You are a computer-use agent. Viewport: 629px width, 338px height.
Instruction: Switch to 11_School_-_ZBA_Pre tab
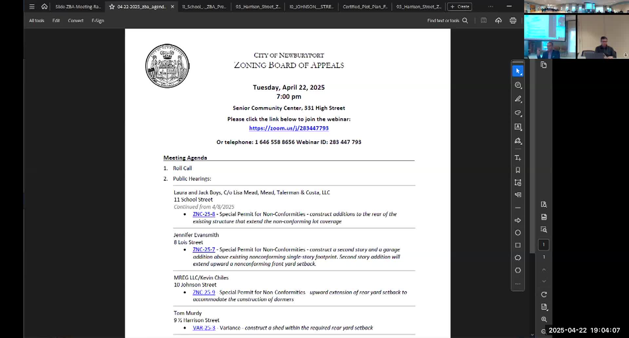click(204, 7)
